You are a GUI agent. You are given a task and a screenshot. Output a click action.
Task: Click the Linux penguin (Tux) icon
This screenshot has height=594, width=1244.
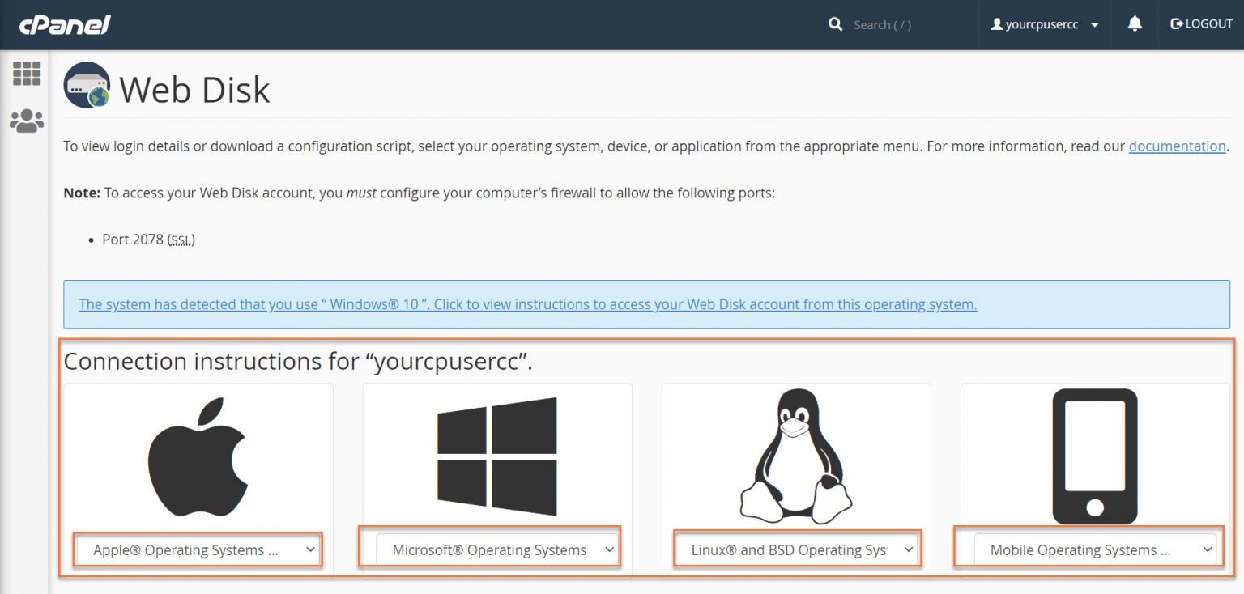point(795,453)
